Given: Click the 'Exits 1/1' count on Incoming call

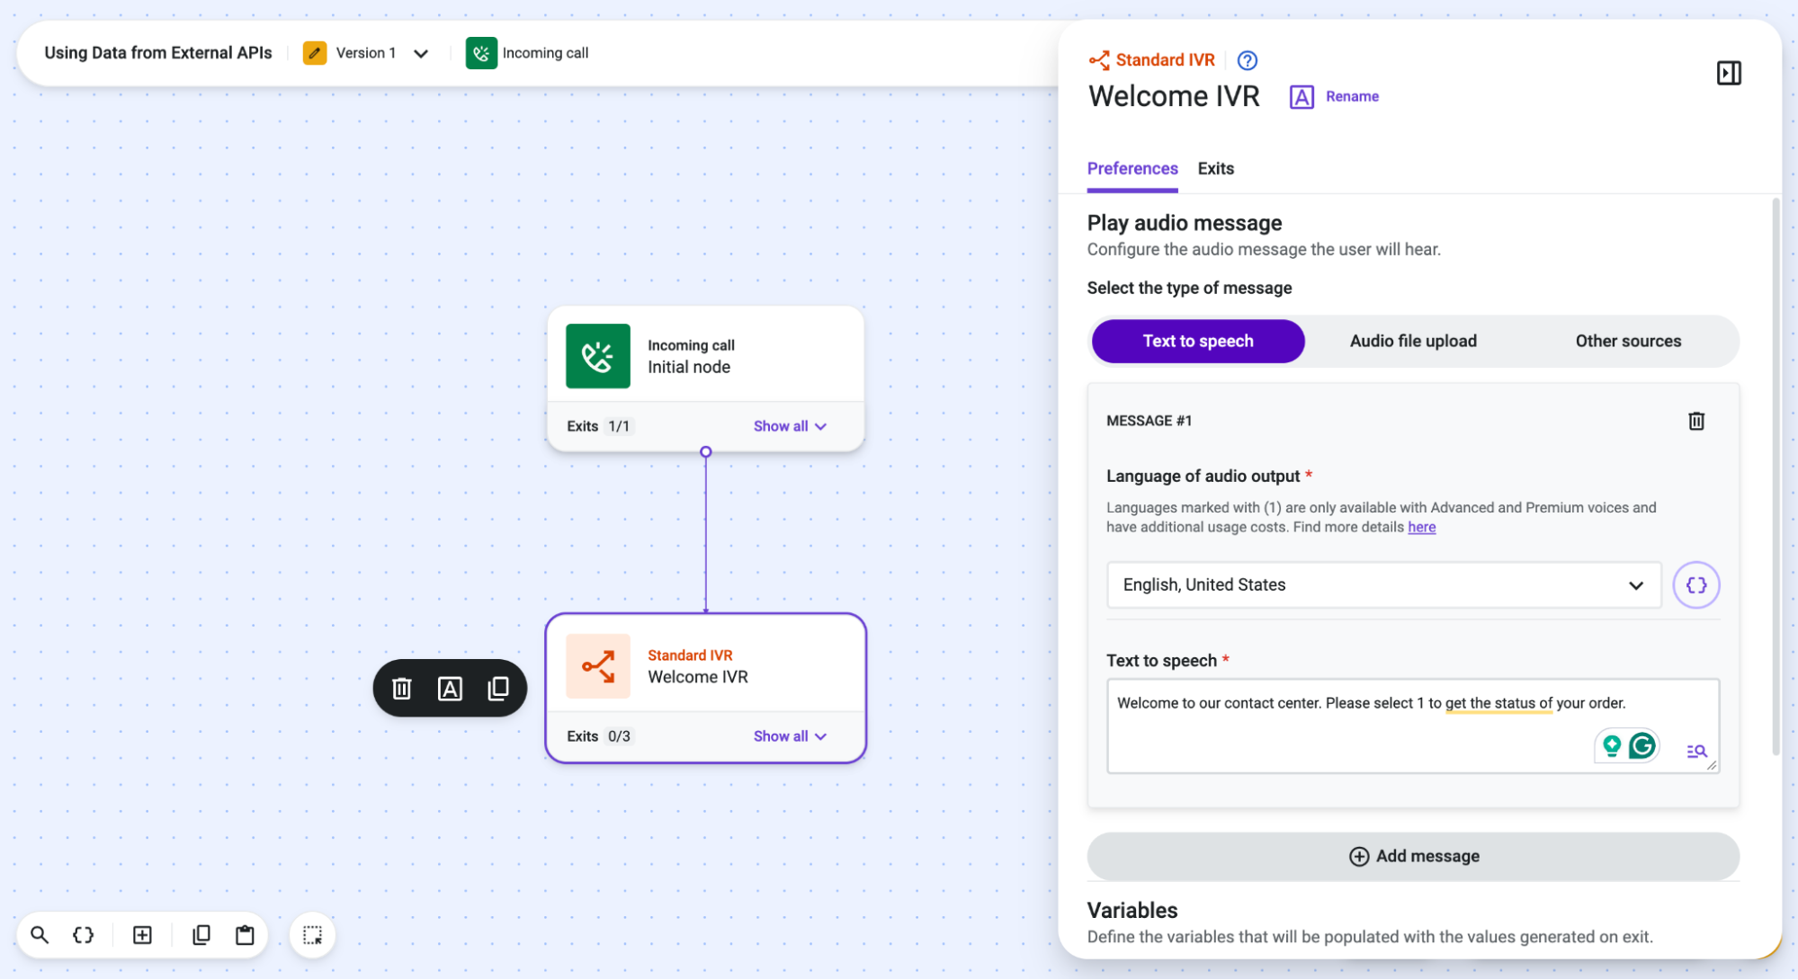Looking at the screenshot, I should [600, 426].
